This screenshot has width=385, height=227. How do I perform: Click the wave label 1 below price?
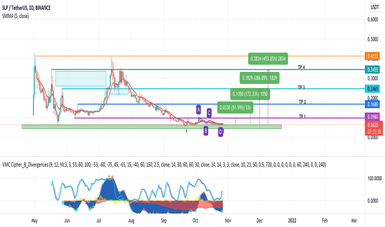point(186,131)
